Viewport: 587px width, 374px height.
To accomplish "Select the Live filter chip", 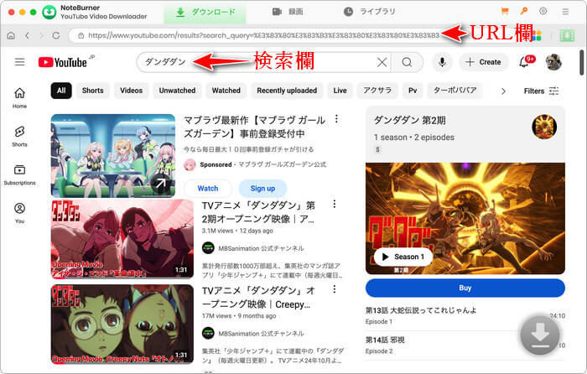I will pos(340,91).
